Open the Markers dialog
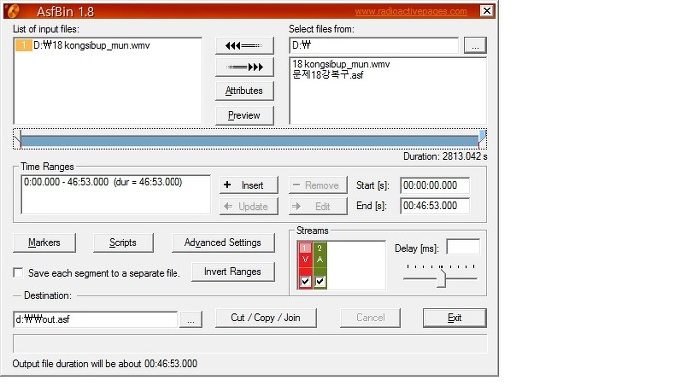698x392 pixels. tap(44, 243)
